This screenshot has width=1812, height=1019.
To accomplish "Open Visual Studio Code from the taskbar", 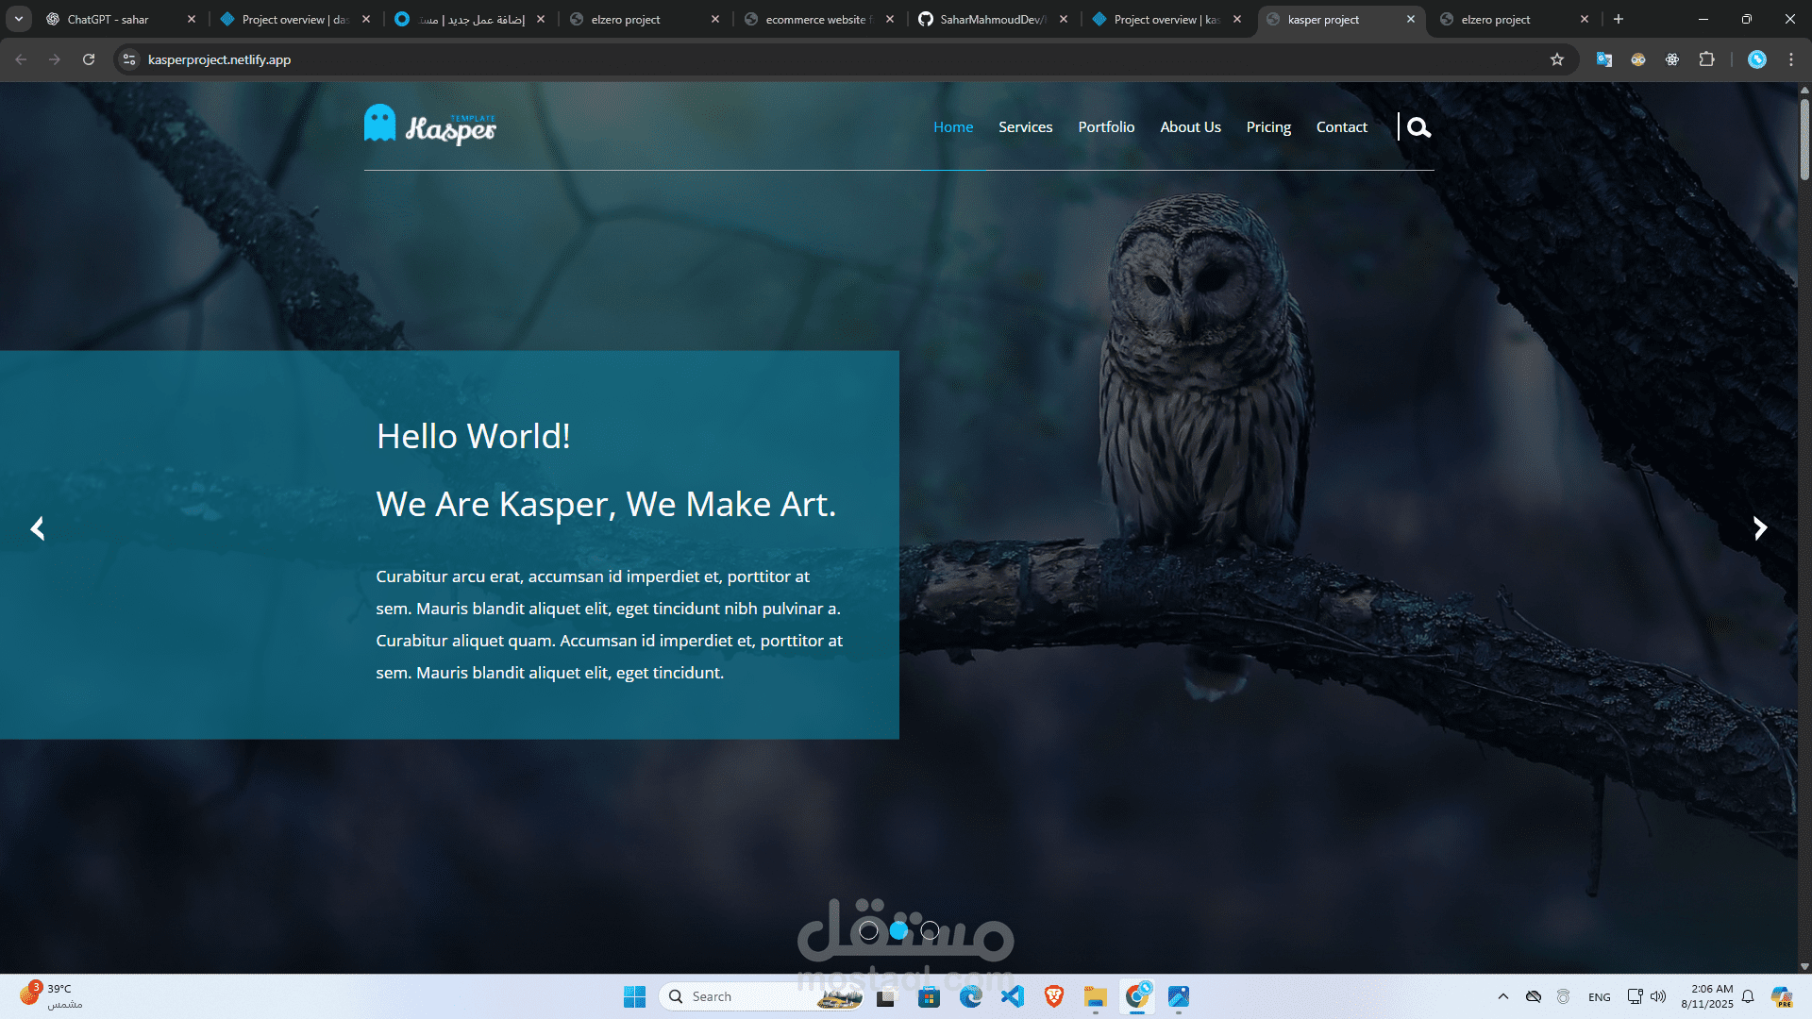I will pyautogui.click(x=1013, y=996).
